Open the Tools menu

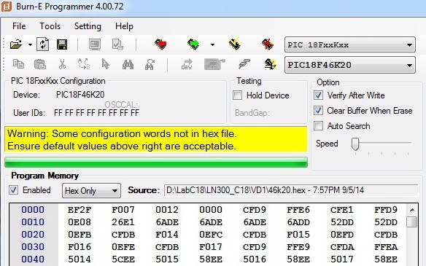click(50, 26)
